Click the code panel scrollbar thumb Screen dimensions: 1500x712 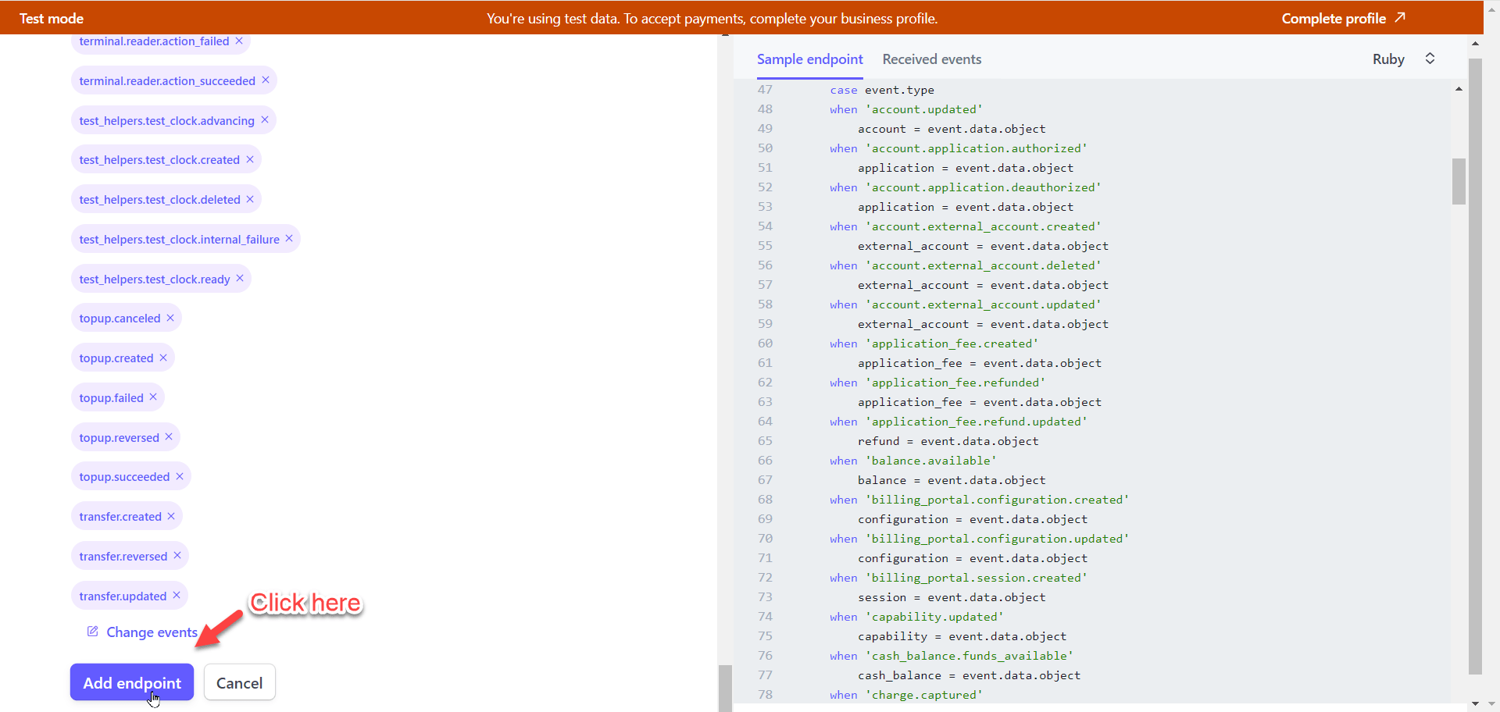click(x=1459, y=181)
